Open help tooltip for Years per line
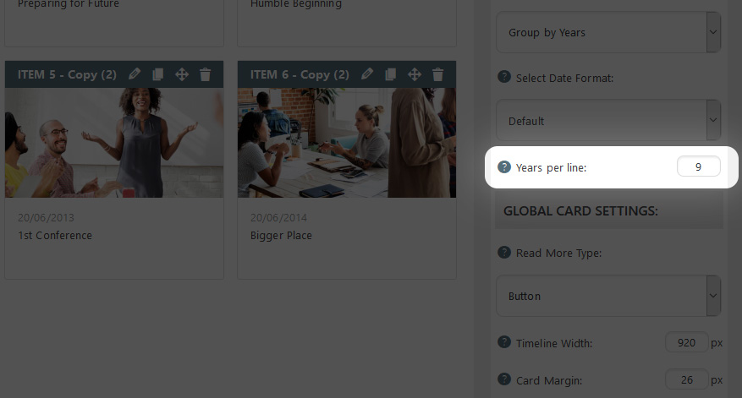The image size is (742, 398). pyautogui.click(x=504, y=166)
